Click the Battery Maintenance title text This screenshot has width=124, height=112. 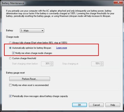coord(13,3)
